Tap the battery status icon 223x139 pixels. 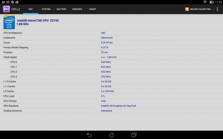coord(212,2)
